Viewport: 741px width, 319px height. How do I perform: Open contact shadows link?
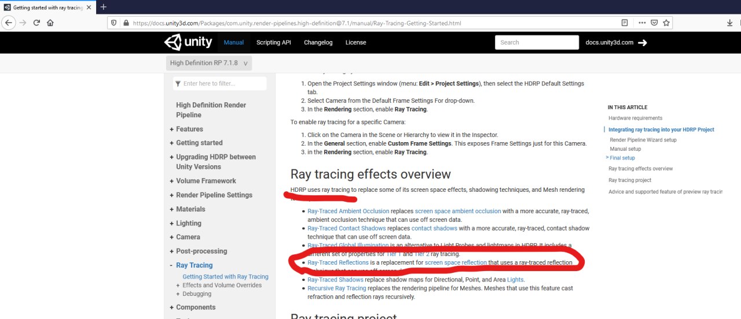[434, 229]
